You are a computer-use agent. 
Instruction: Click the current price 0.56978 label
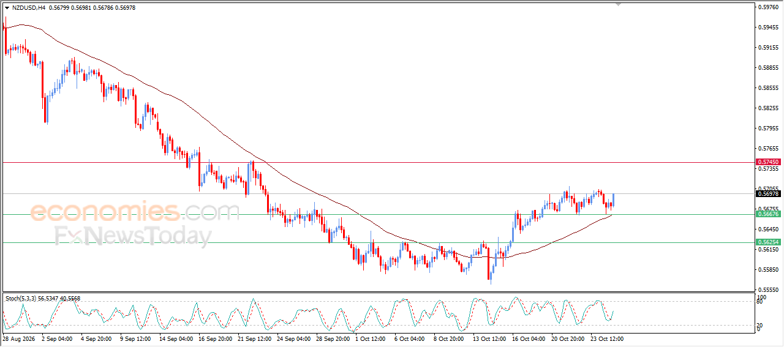[x=768, y=194]
